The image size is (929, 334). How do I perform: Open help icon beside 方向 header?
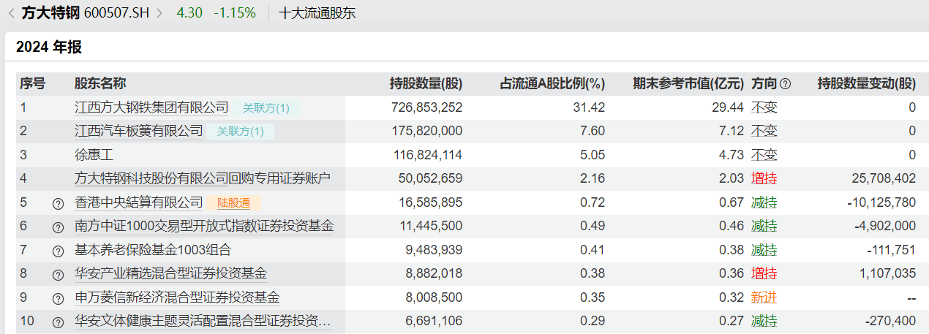pos(786,84)
